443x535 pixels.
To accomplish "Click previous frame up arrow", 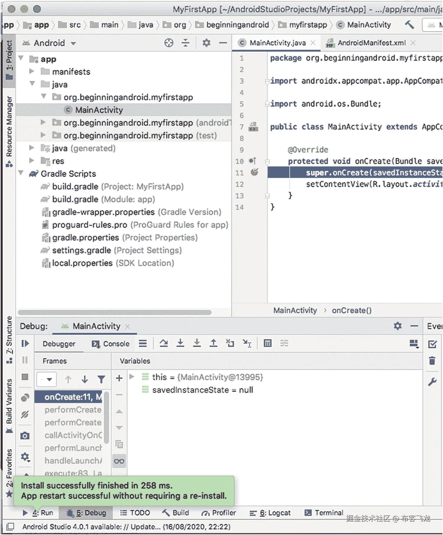I will point(68,379).
